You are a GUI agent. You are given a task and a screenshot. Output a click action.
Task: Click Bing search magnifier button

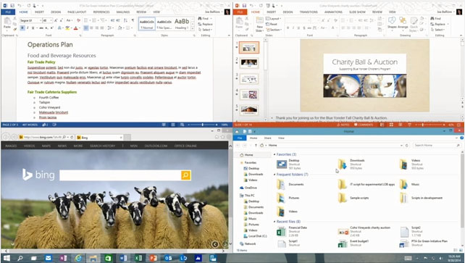click(x=185, y=175)
